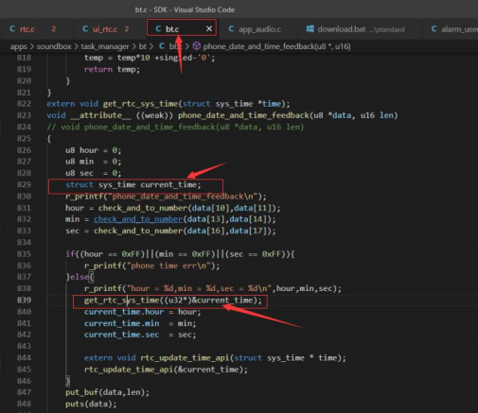
Task: Click the "__attribute__ ((weak))" text on line 823
Action: coord(122,115)
